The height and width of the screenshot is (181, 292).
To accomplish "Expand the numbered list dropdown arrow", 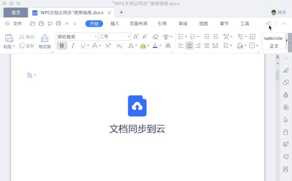I will [x=198, y=37].
